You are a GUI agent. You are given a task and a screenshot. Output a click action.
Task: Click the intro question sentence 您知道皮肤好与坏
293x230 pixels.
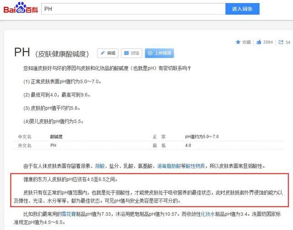pyautogui.click(x=107, y=68)
